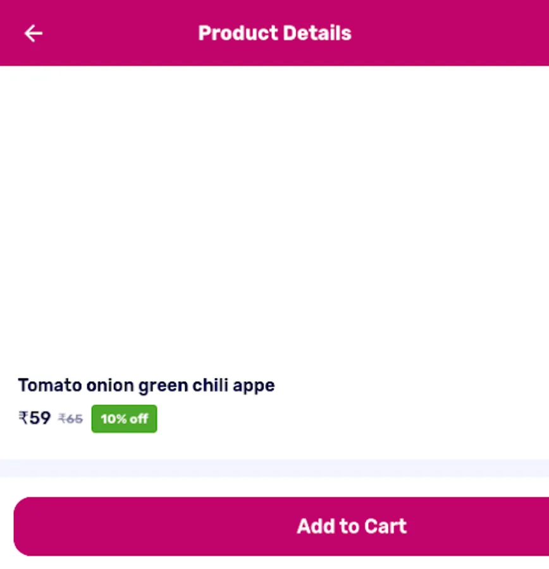
Task: Click the word "Tomato" in the product name
Action: tap(49, 385)
